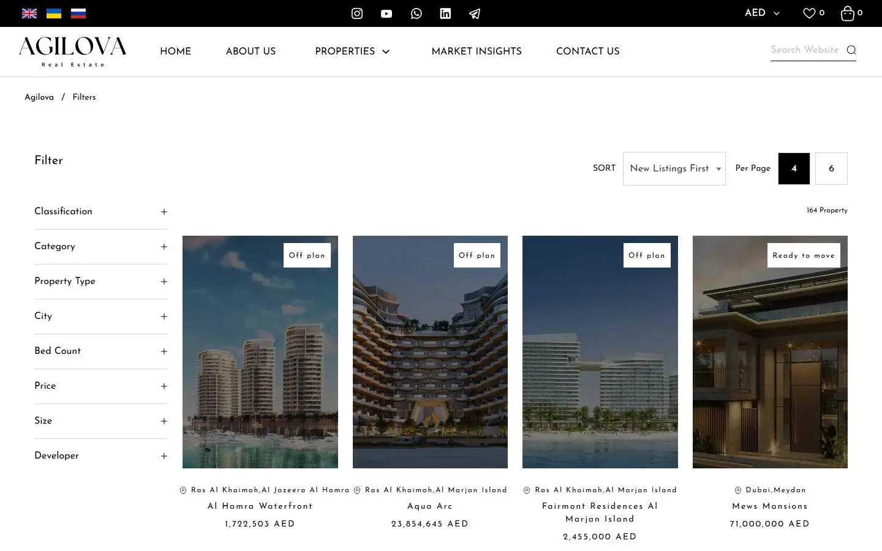Screen dimensions: 882x551
Task: Open the Fairmont Residences property image
Action: tap(600, 352)
